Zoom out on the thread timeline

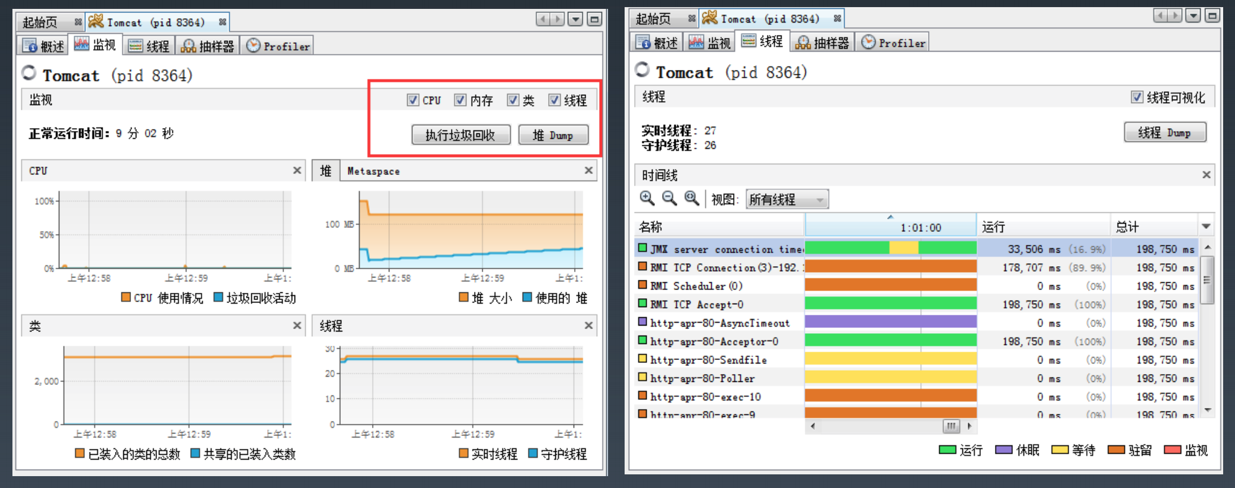[669, 199]
